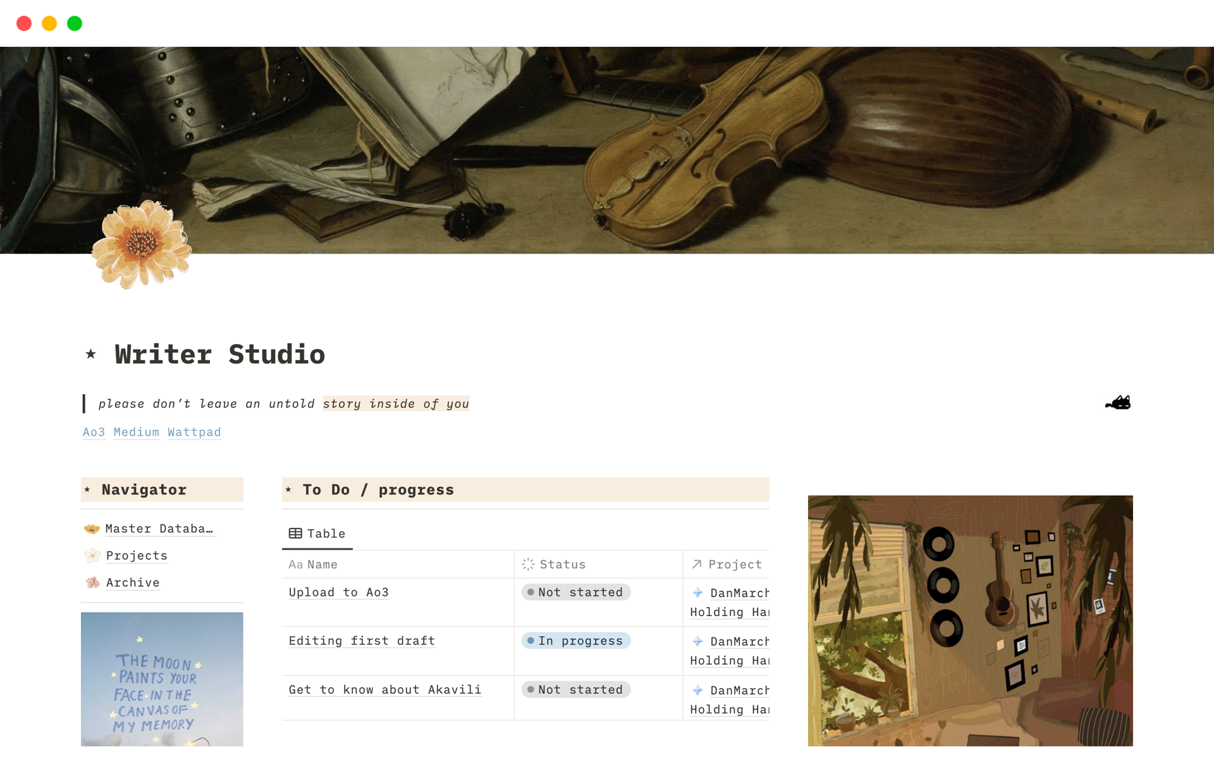The width and height of the screenshot is (1214, 759).
Task: Click the Archive pink flower icon
Action: [x=92, y=583]
